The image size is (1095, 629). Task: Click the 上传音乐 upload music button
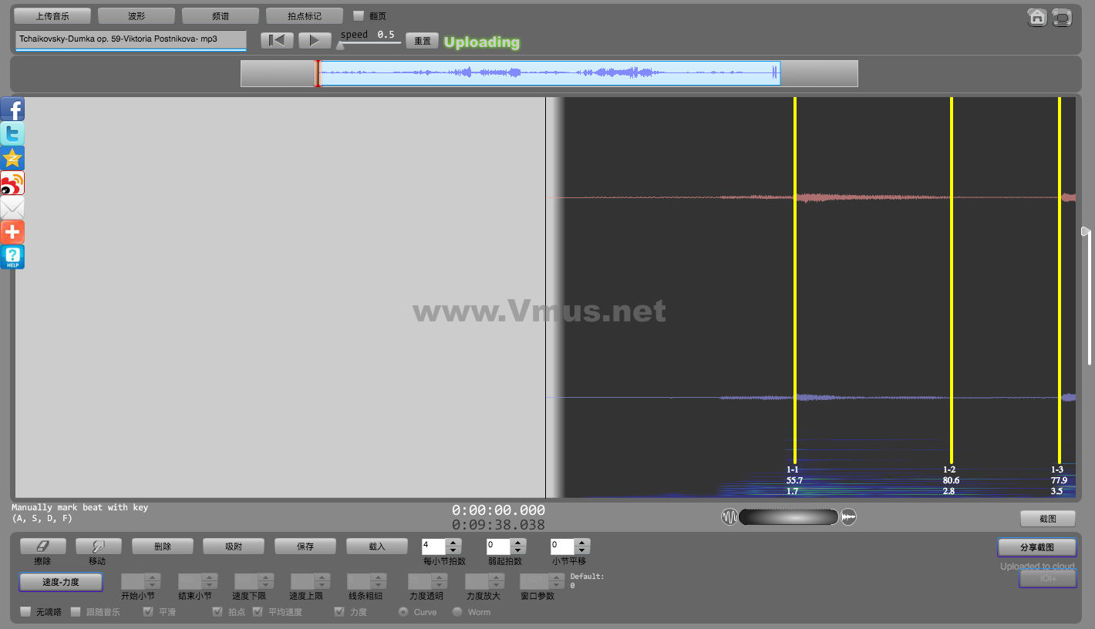(x=52, y=15)
